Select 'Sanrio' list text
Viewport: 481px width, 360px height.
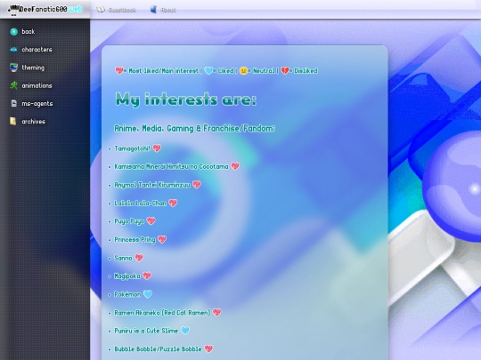tap(123, 258)
